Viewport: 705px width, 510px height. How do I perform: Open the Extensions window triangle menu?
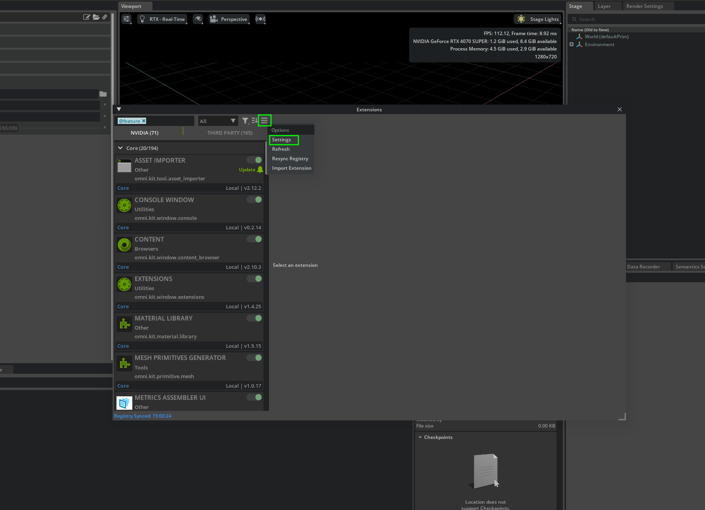119,109
